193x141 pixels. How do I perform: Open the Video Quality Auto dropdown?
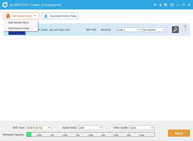point(142,128)
